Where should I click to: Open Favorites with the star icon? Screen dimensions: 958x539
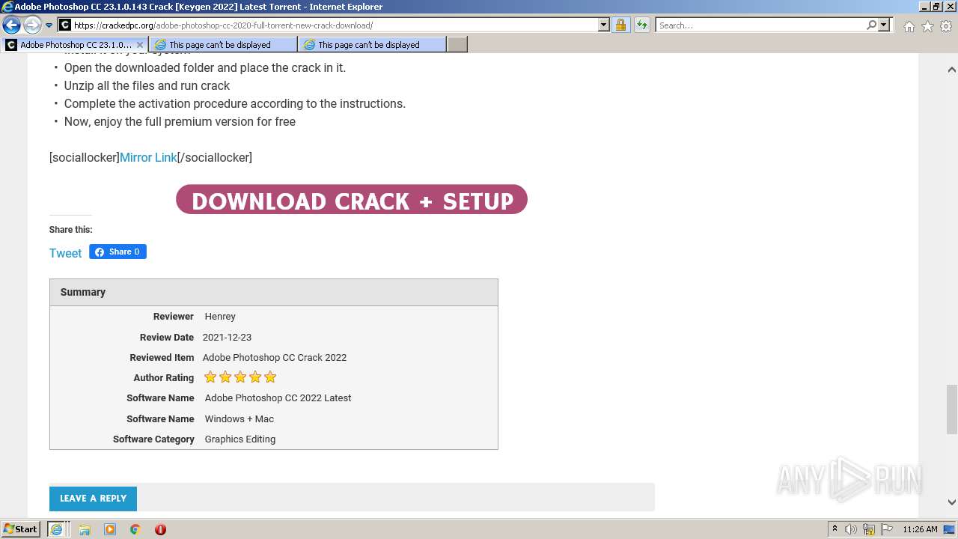click(x=927, y=26)
